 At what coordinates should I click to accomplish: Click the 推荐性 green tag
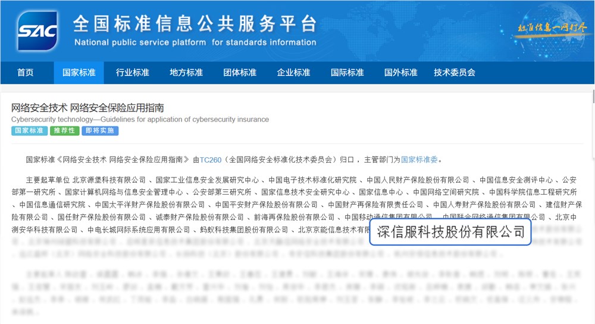[x=64, y=131]
